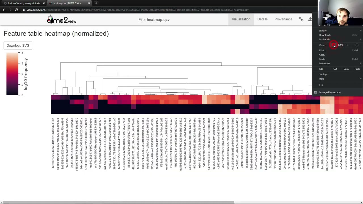Screen dimensions: 363x204
Task: Open History submenu in Chrome menu
Action: coord(337,31)
